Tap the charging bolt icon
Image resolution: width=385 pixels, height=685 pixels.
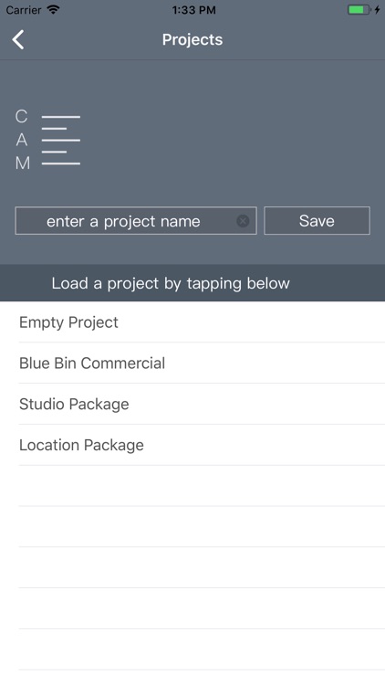tap(377, 10)
